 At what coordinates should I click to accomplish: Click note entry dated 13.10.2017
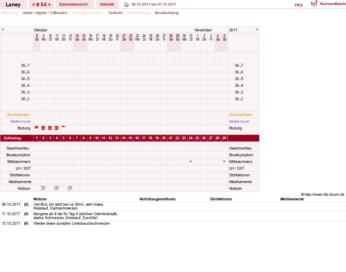11,223
